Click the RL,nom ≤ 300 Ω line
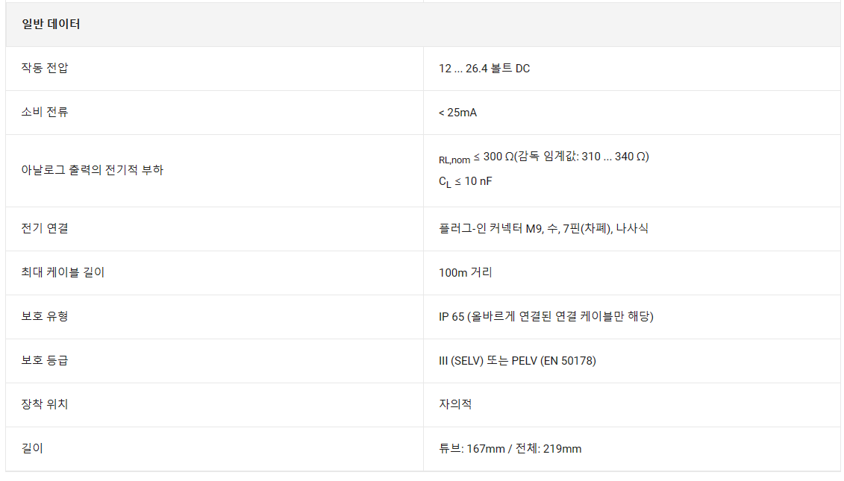Image resolution: width=844 pixels, height=481 pixels. 543,157
